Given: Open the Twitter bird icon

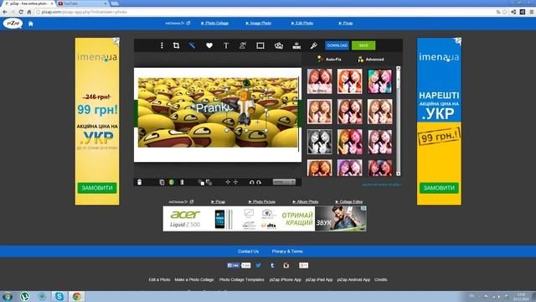Looking at the screenshot, I should [x=259, y=265].
